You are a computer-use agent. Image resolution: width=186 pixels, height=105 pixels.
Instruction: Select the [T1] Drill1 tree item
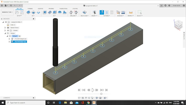tap(21, 39)
